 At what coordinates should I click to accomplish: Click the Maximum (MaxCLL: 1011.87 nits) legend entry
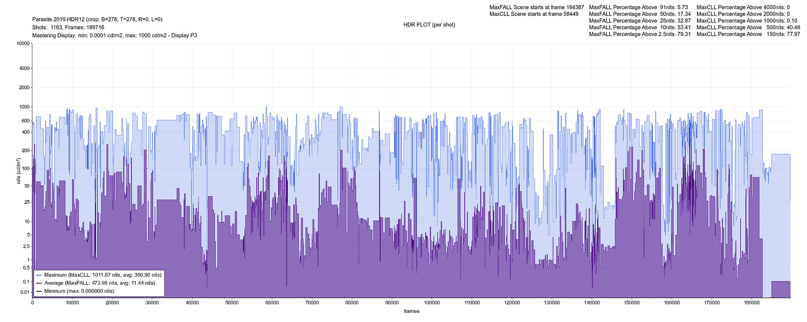(99, 275)
